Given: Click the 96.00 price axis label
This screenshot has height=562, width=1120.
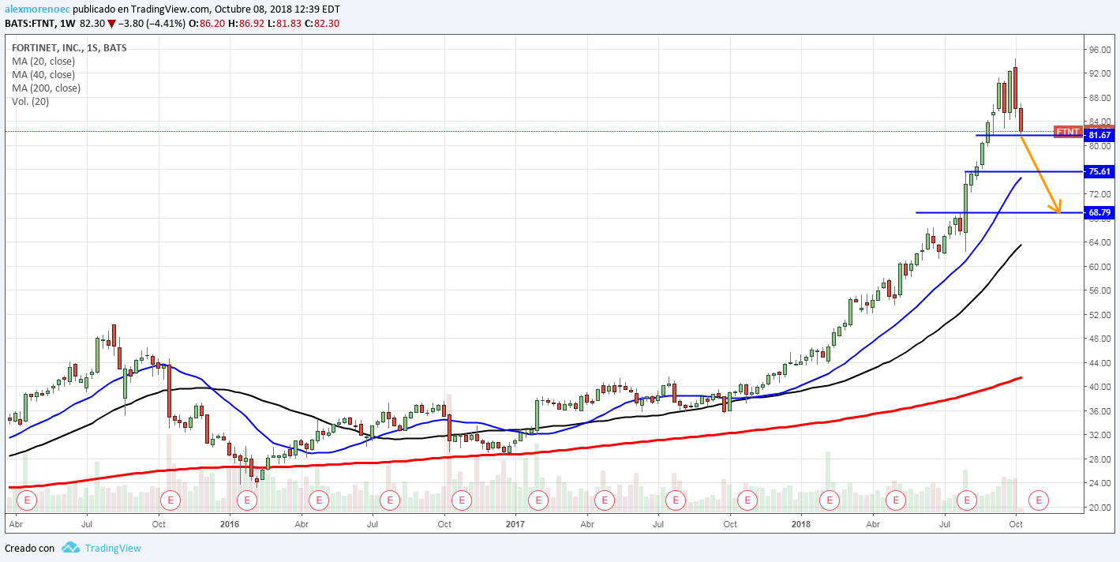Looking at the screenshot, I should click(x=1099, y=50).
